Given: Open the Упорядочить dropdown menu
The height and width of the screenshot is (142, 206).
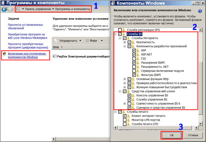Looking at the screenshot, I should click(x=68, y=40).
